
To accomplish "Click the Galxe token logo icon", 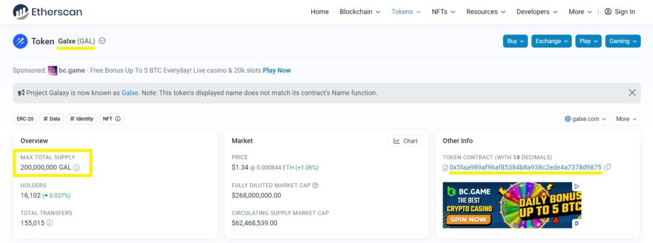I will [x=20, y=41].
